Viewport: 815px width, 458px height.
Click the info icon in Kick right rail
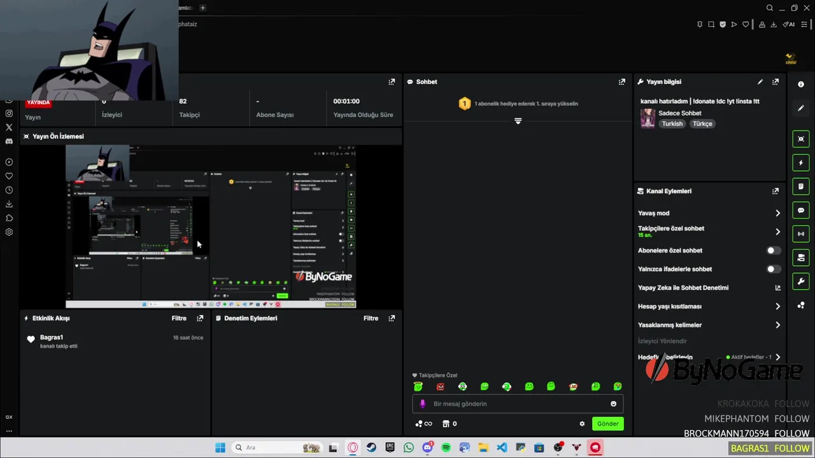coord(801,85)
